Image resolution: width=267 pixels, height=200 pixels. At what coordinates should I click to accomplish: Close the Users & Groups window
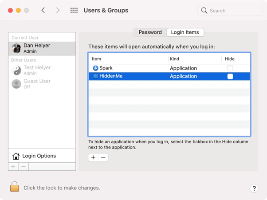(10, 10)
